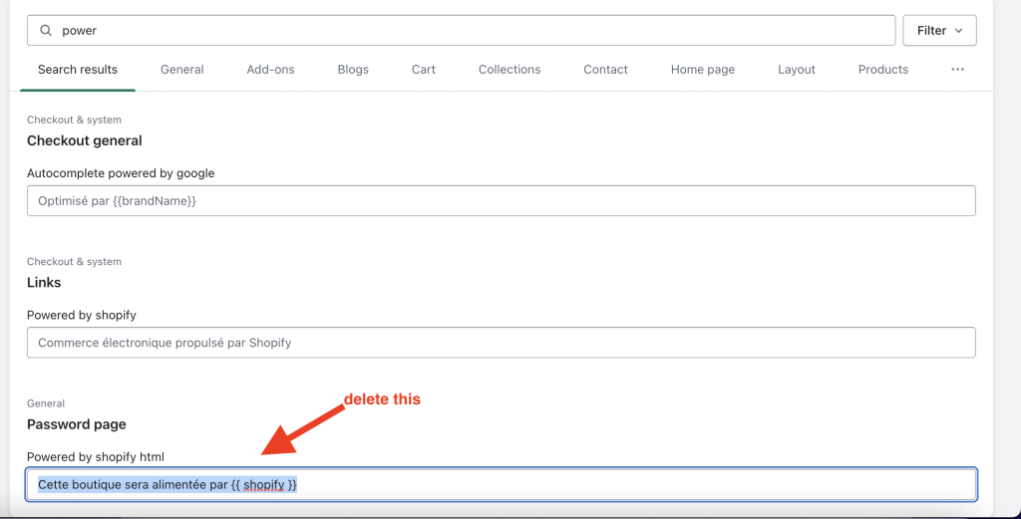Click the search field containing 'power'

(x=461, y=31)
